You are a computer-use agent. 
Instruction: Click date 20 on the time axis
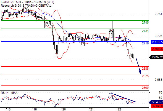(x=64, y=109)
